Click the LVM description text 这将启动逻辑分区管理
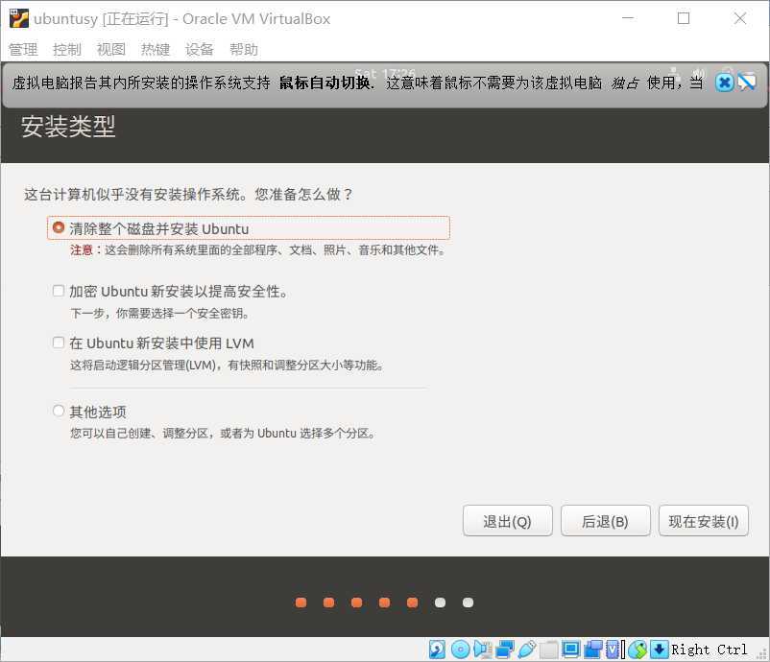770x662 pixels. pos(227,366)
